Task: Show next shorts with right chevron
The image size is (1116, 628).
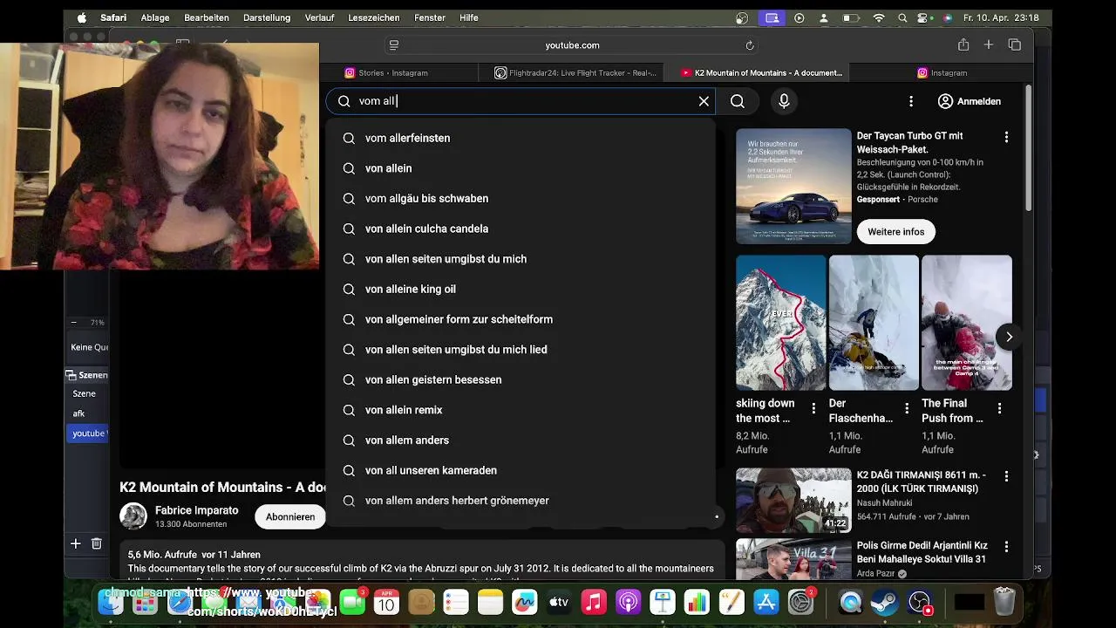Action: point(1009,337)
